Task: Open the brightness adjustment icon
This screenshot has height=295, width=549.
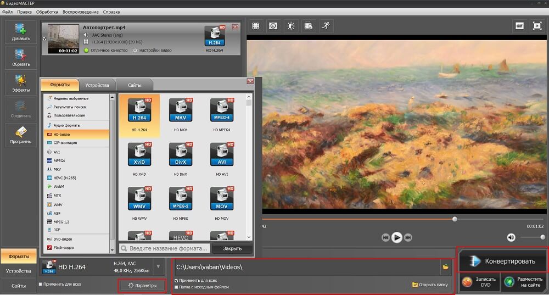Action: point(291,26)
